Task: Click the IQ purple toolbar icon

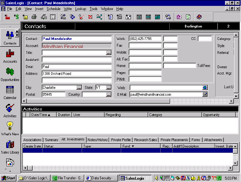Action: pyautogui.click(x=179, y=17)
